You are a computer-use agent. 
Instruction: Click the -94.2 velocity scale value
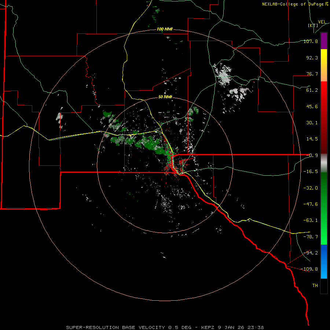point(311,253)
